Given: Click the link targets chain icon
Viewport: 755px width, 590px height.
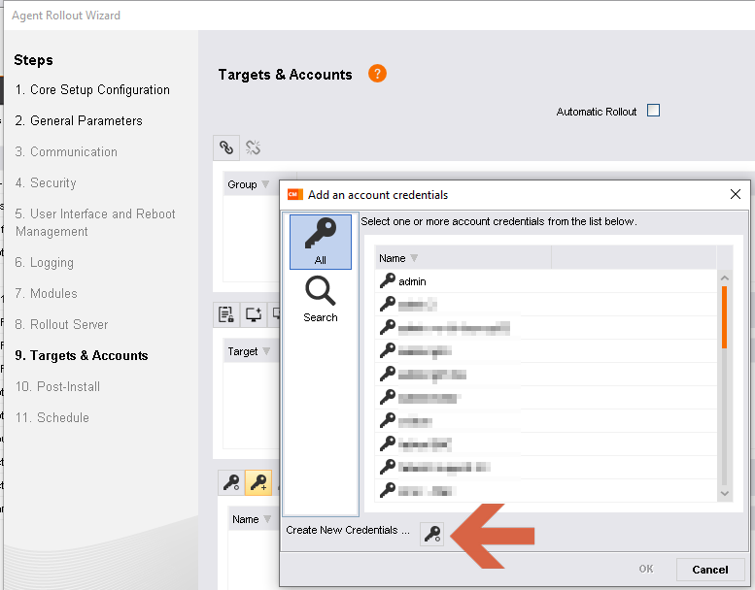Looking at the screenshot, I should point(226,147).
